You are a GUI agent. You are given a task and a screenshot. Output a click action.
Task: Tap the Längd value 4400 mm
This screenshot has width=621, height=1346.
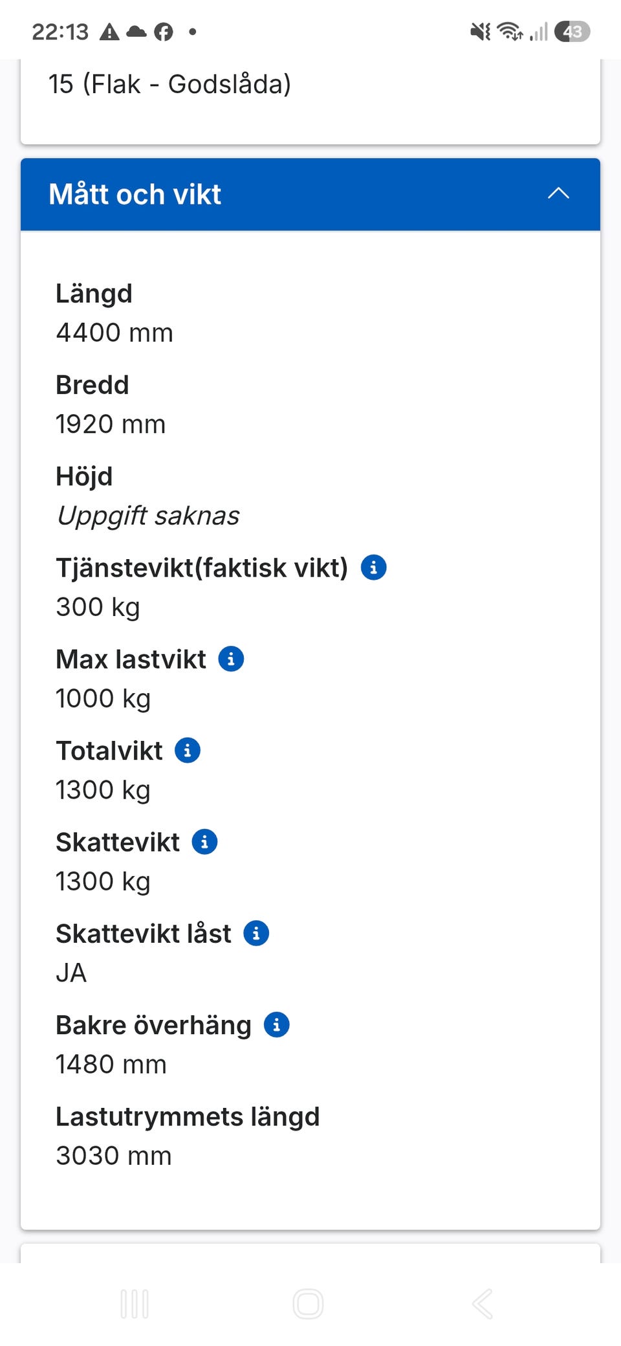coord(114,333)
